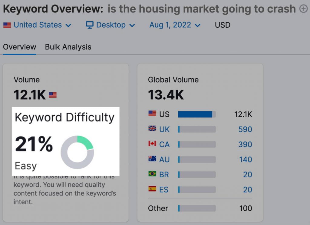310x225 pixels.
Task: Click the circled plus icon beside the keyword title
Action: click(303, 9)
